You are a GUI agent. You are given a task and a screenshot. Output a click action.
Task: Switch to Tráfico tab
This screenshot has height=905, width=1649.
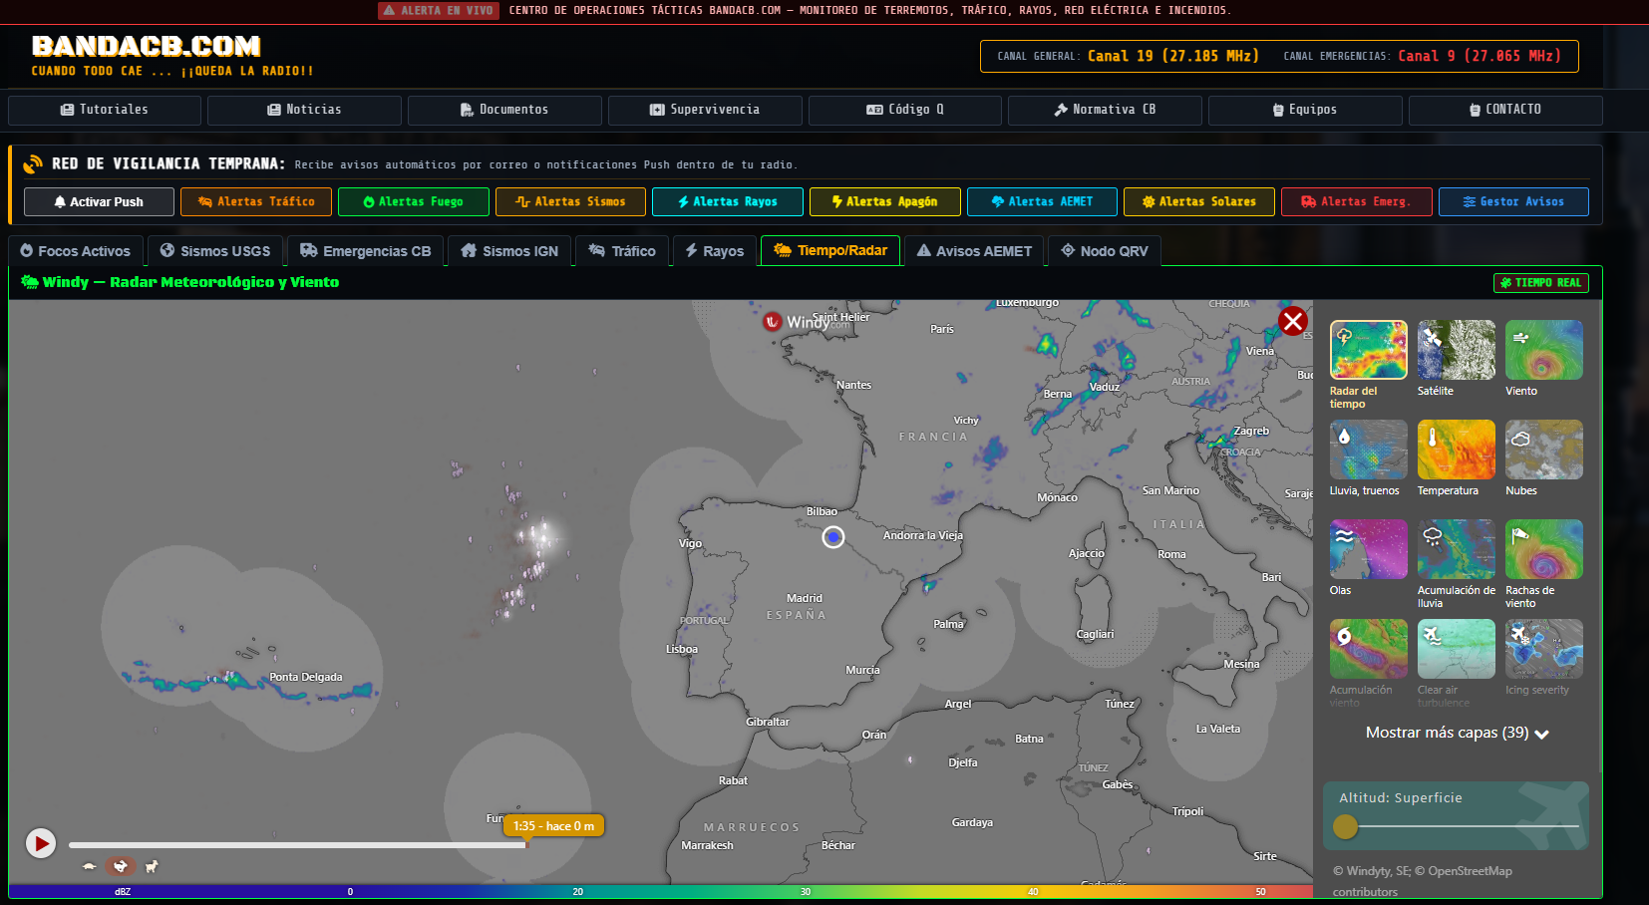[622, 251]
